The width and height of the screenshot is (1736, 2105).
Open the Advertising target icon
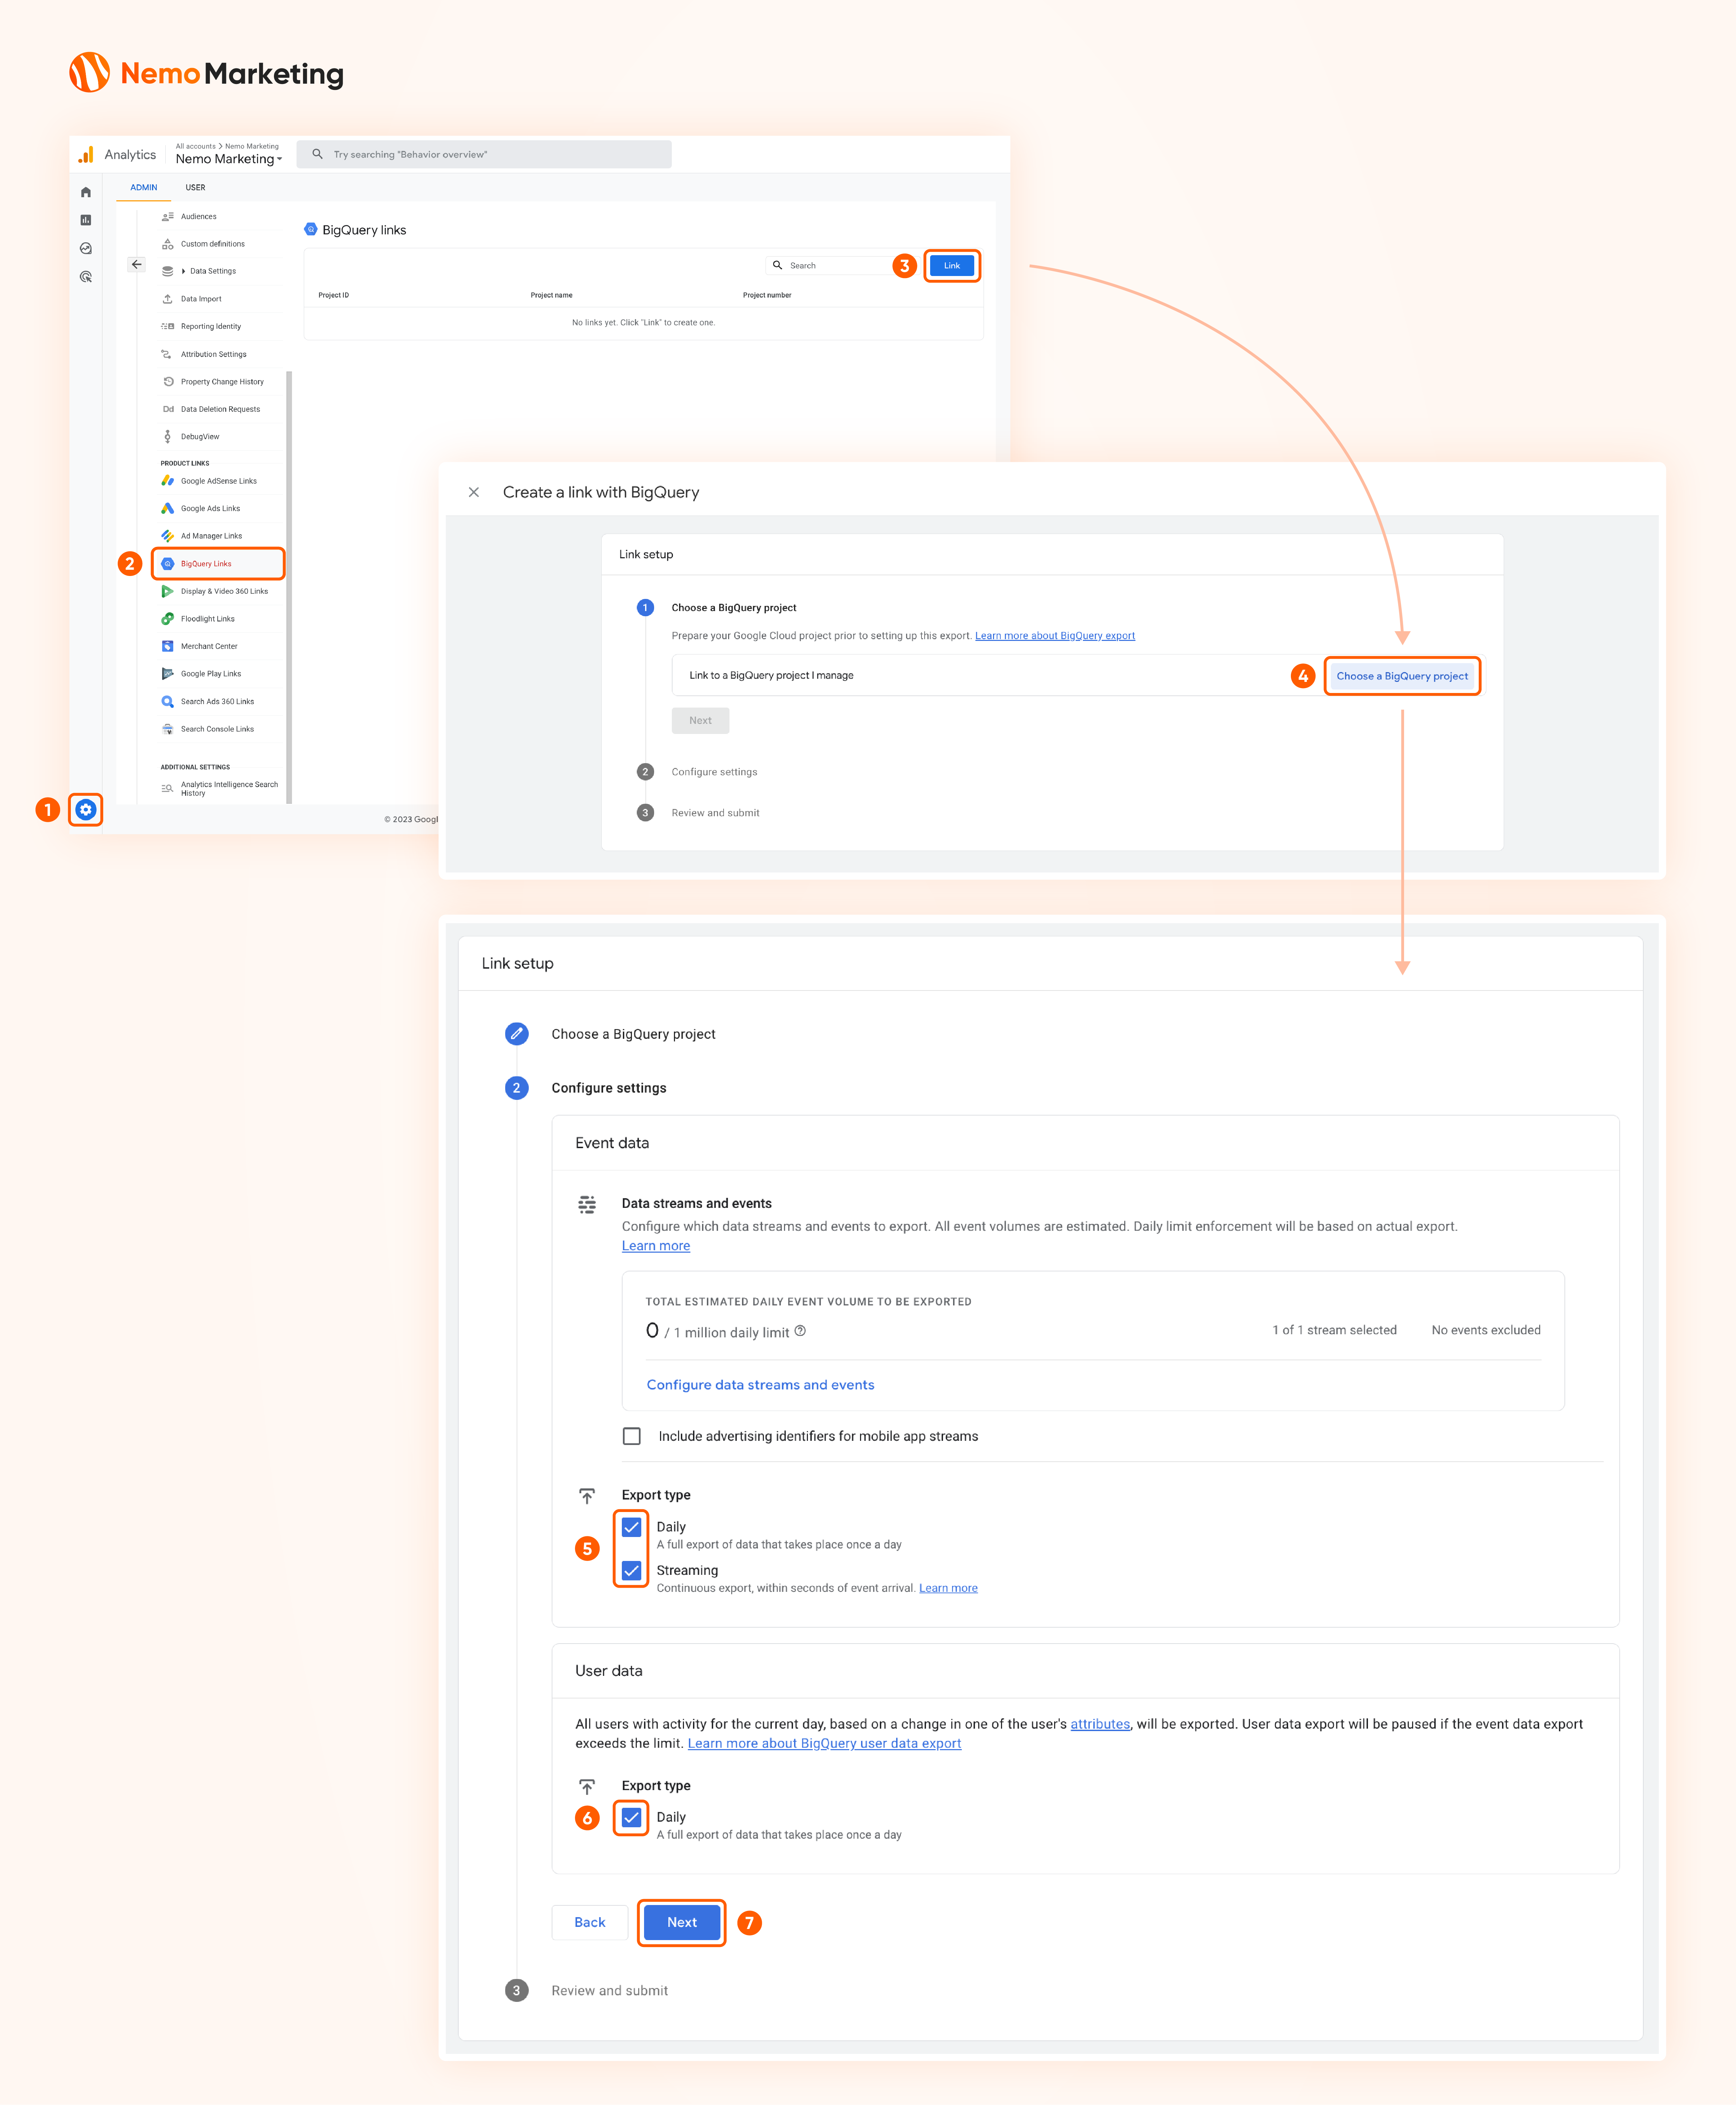pos(86,277)
